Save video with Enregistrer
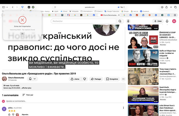The height and width of the screenshot is (116, 179). (x=112, y=79)
